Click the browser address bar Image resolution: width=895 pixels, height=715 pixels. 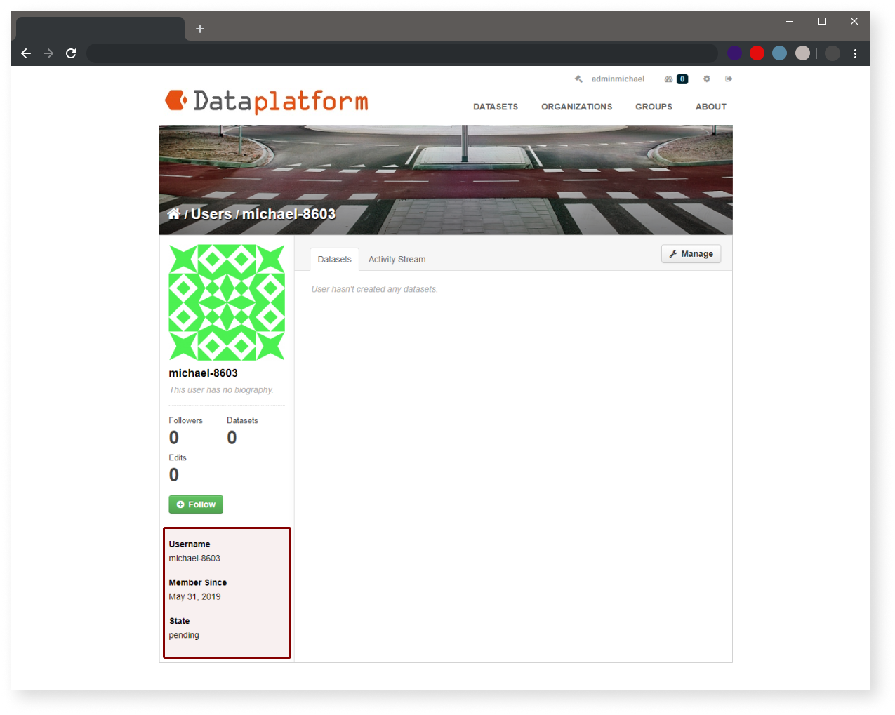point(402,53)
